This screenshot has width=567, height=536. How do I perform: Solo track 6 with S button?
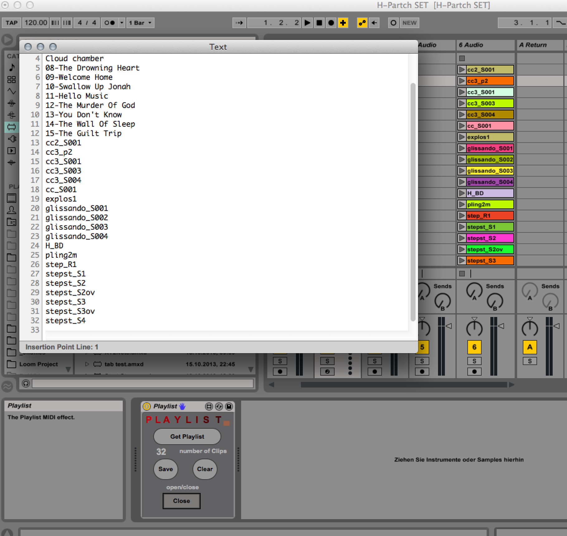click(x=474, y=361)
